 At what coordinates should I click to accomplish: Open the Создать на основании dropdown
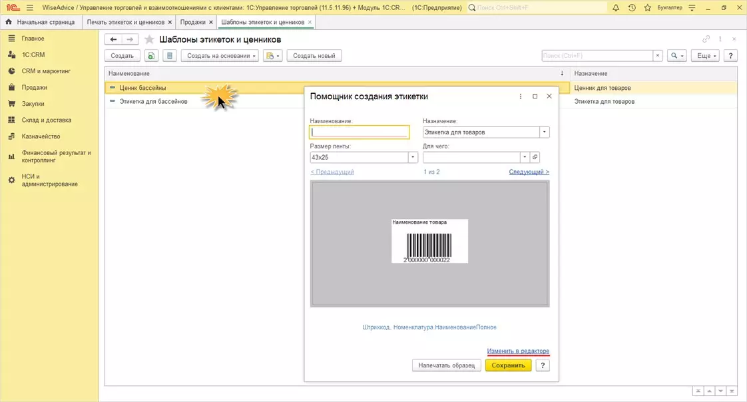220,56
